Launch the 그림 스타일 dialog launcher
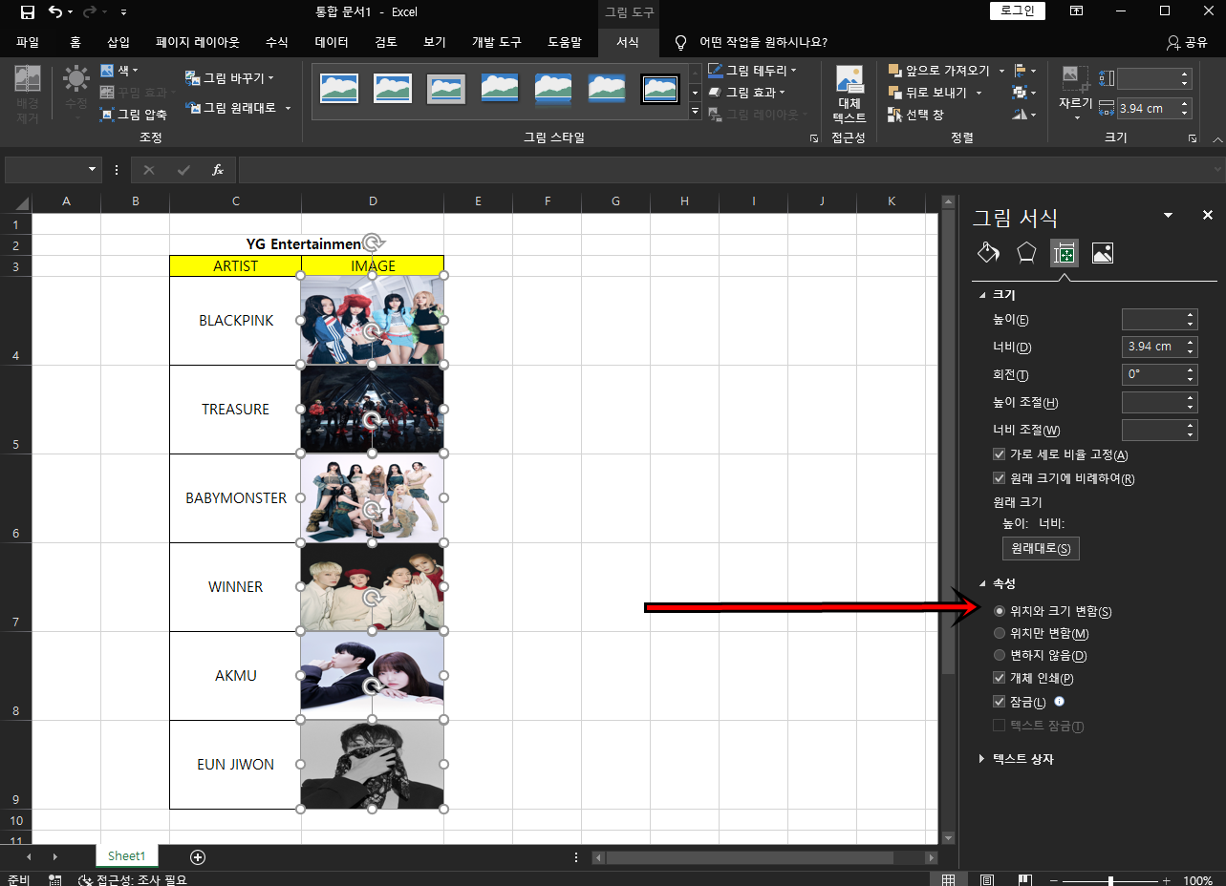Image resolution: width=1226 pixels, height=886 pixels. 814,138
